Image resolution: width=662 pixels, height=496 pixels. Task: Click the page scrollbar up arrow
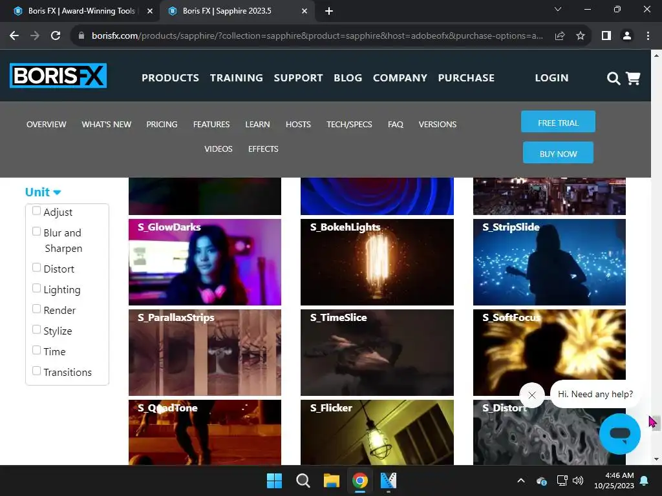point(656,56)
